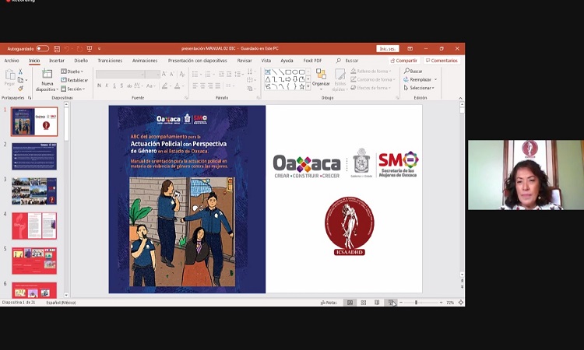Screen dimensions: 584x350
Task: Toggle the Autoguardado switch
Action: point(42,48)
